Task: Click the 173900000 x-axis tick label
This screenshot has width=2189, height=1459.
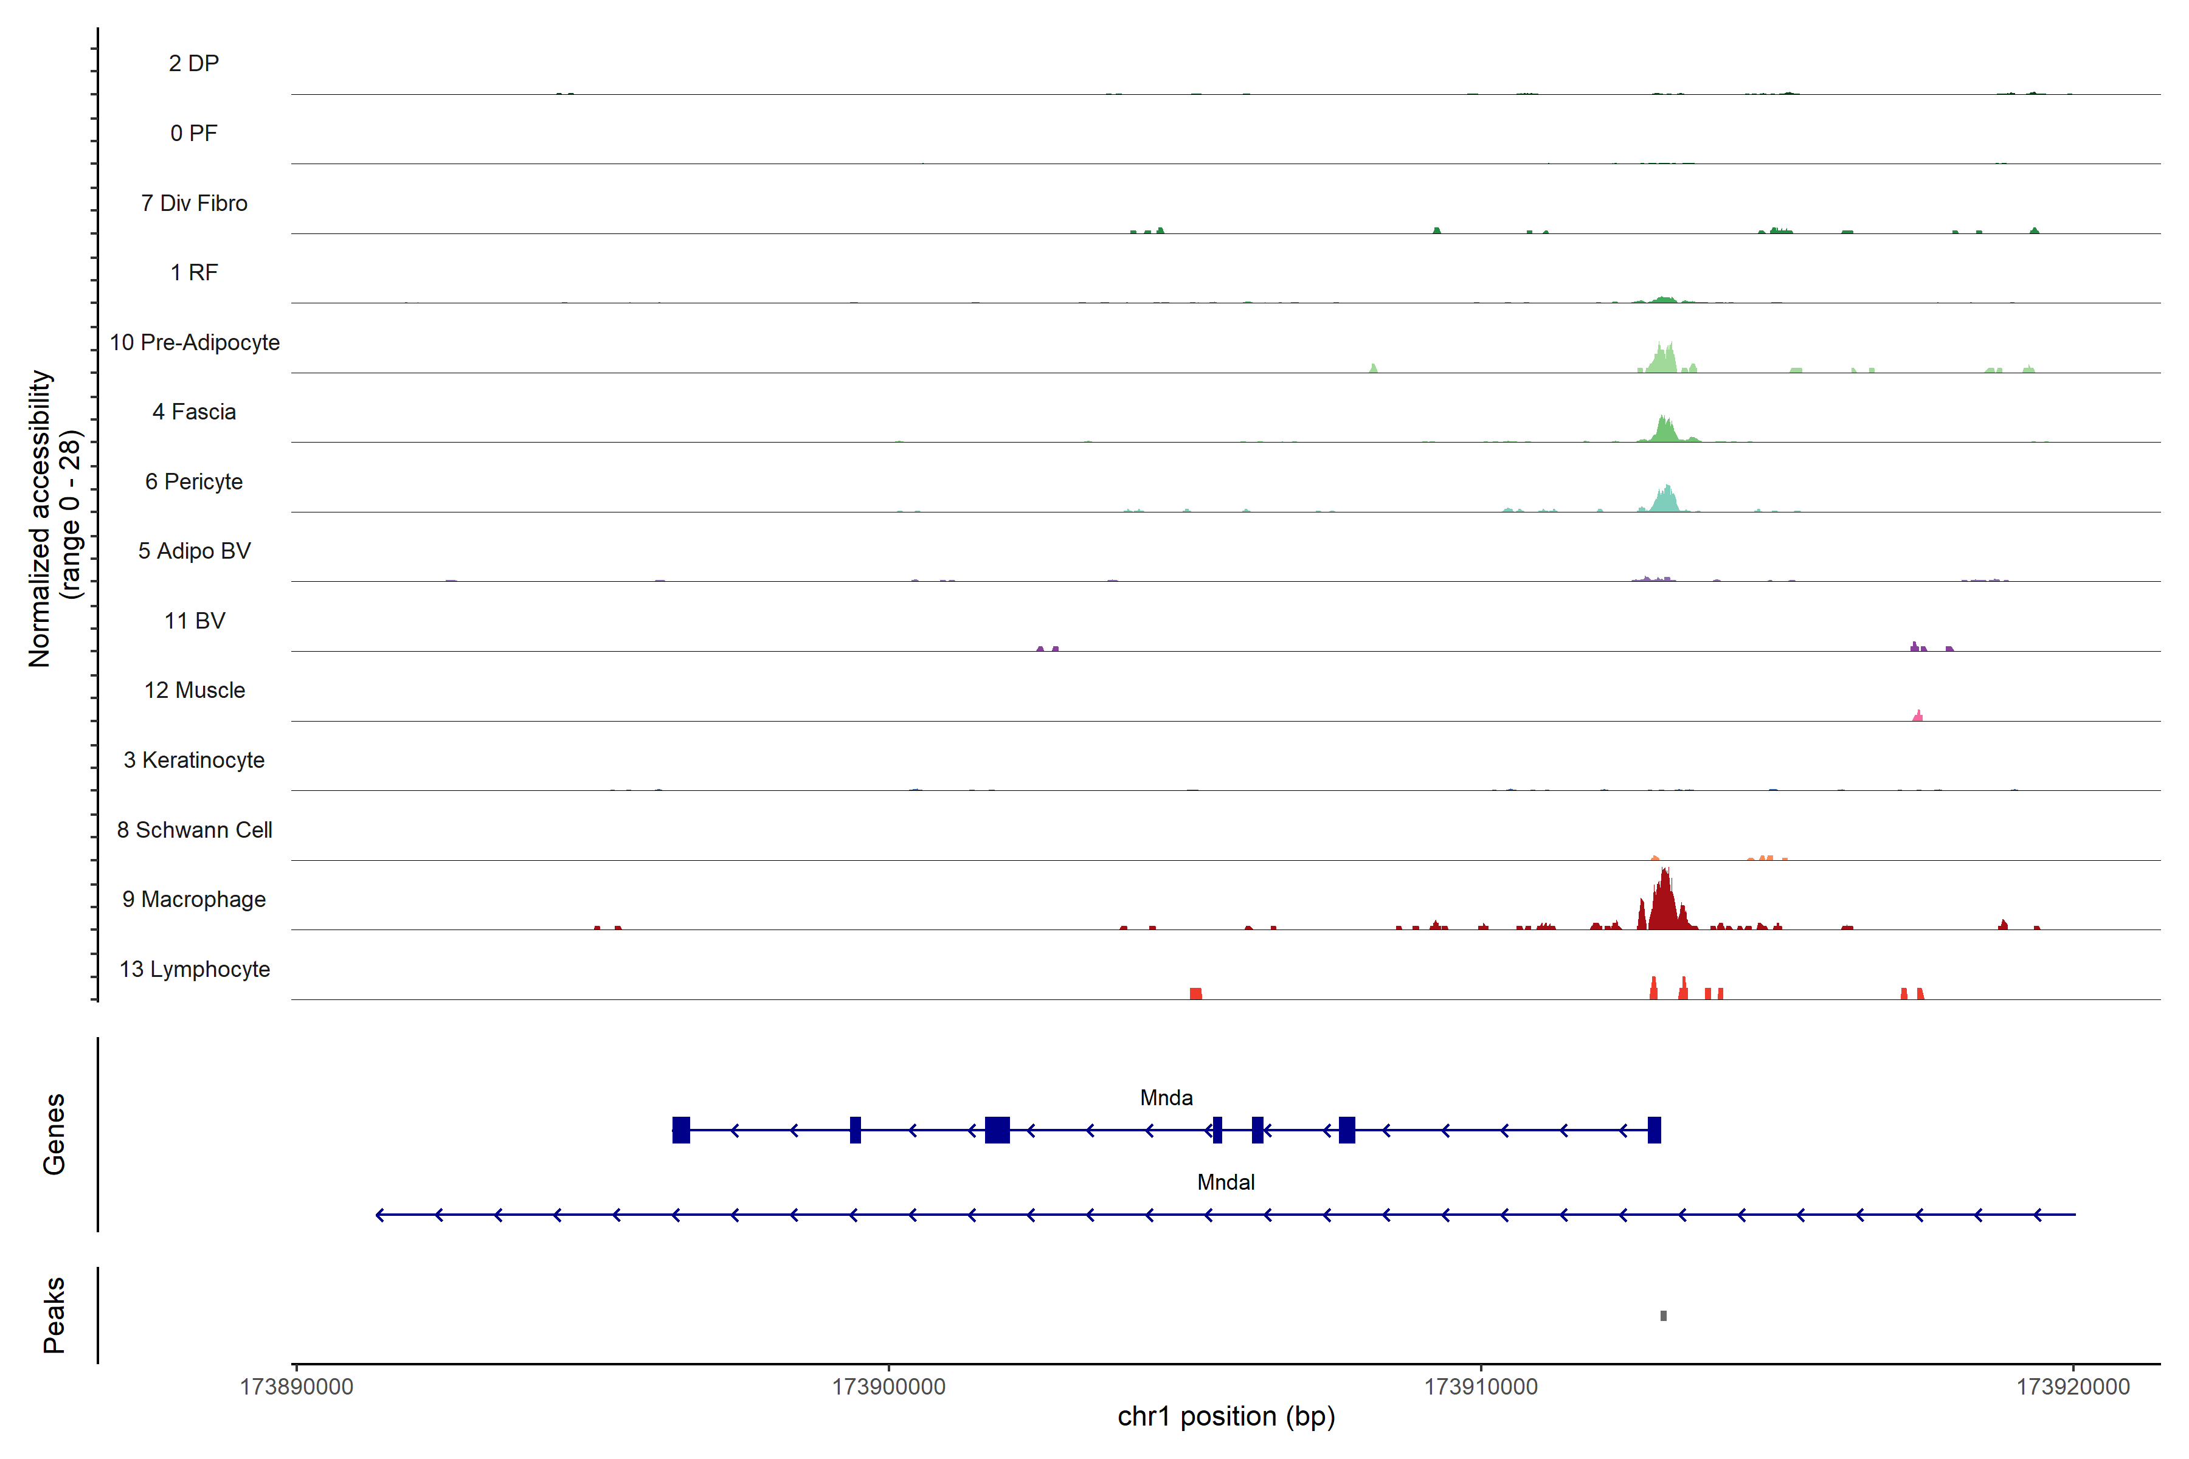Action: click(888, 1387)
